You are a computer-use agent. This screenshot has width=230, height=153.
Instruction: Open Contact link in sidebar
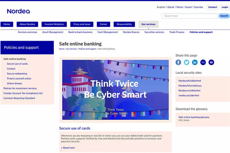pyautogui.click(x=11, y=69)
